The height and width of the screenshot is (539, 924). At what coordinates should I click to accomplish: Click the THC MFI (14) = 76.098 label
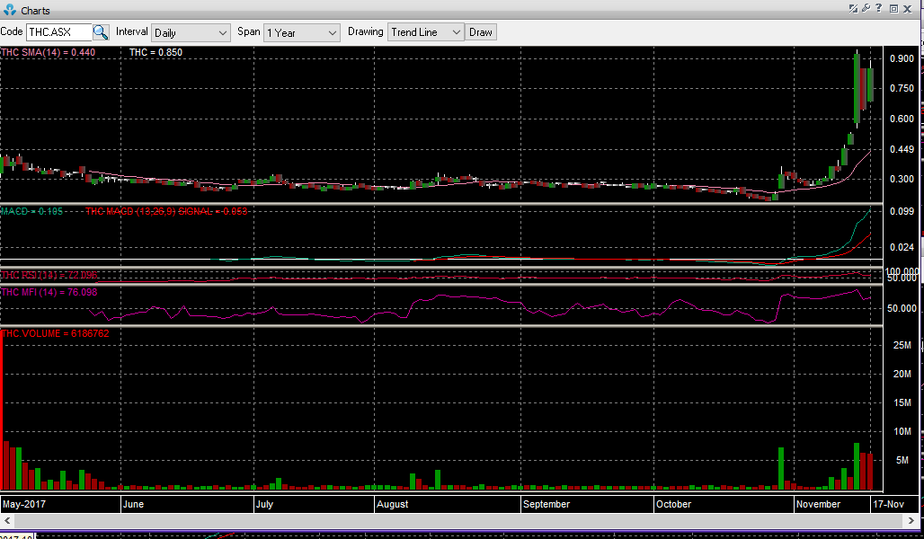pos(49,292)
